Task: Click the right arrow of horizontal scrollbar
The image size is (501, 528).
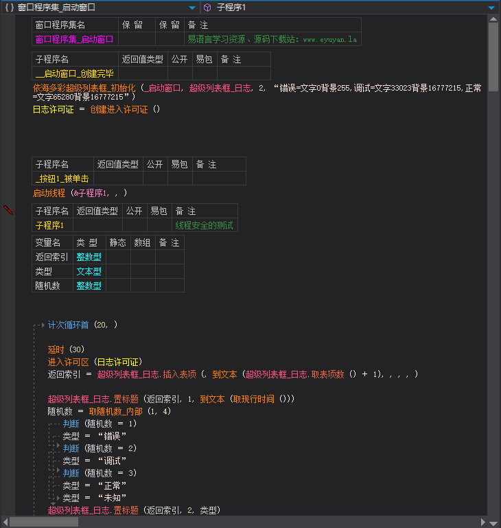Action: [x=483, y=522]
